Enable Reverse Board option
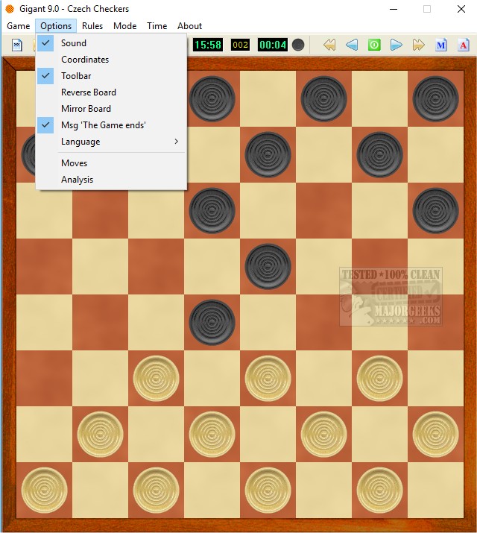This screenshot has height=533, width=477. (112, 92)
